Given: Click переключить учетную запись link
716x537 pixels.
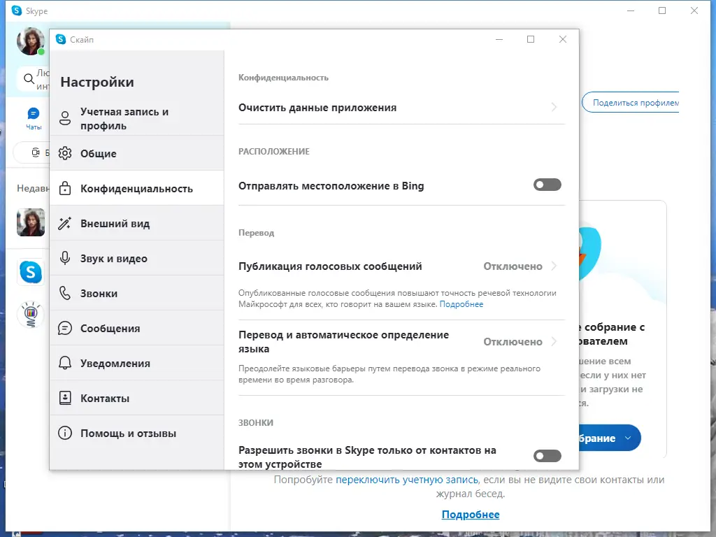Looking at the screenshot, I should tap(407, 480).
